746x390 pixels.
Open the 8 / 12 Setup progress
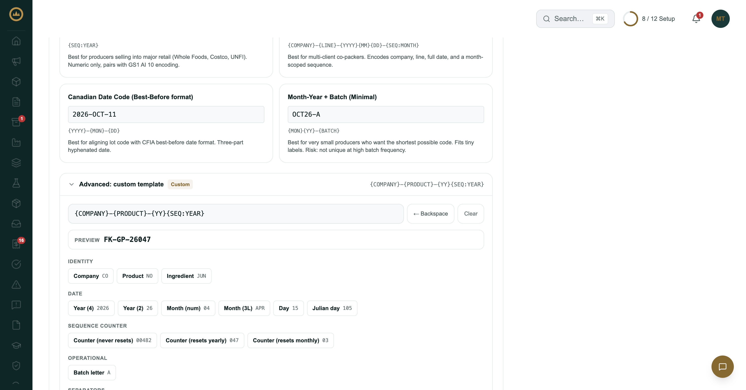point(649,19)
